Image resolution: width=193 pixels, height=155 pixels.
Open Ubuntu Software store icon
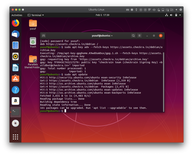tap(16, 79)
